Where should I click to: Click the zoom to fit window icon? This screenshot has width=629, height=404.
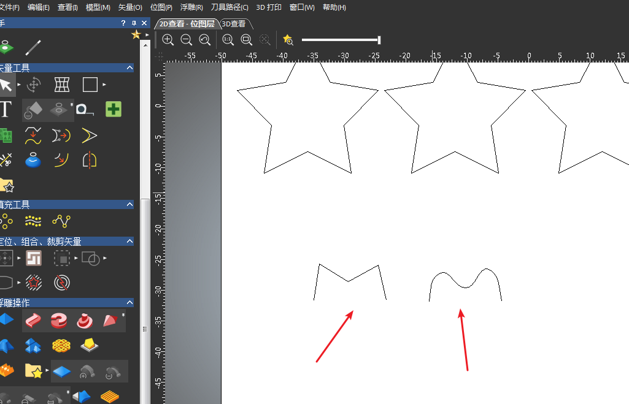tap(246, 40)
